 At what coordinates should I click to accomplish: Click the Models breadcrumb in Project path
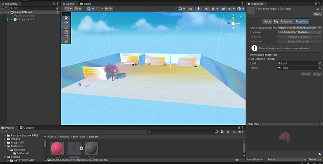(64, 137)
